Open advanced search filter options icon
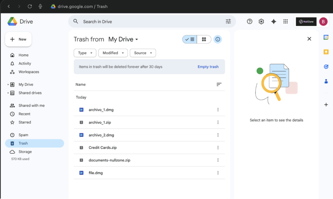This screenshot has width=333, height=199. (x=228, y=21)
